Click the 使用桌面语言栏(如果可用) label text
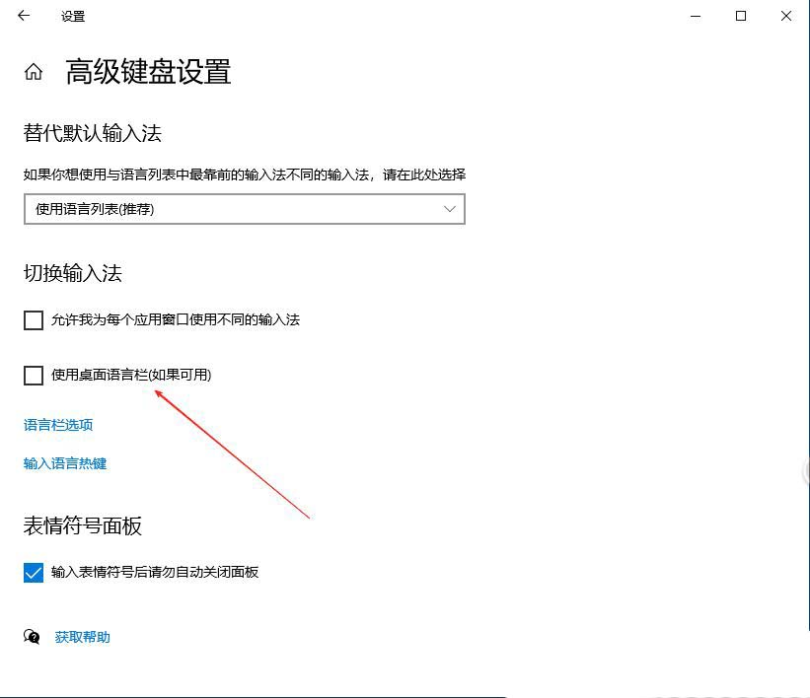The image size is (810, 698). point(131,375)
